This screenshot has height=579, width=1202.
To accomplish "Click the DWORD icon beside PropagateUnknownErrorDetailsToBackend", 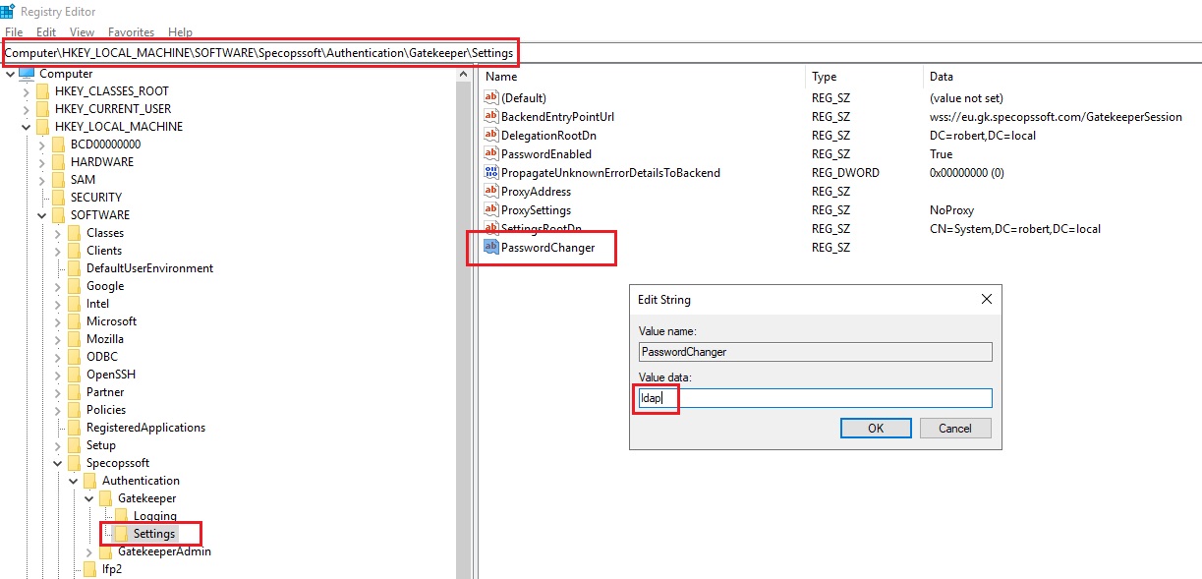I will point(491,173).
